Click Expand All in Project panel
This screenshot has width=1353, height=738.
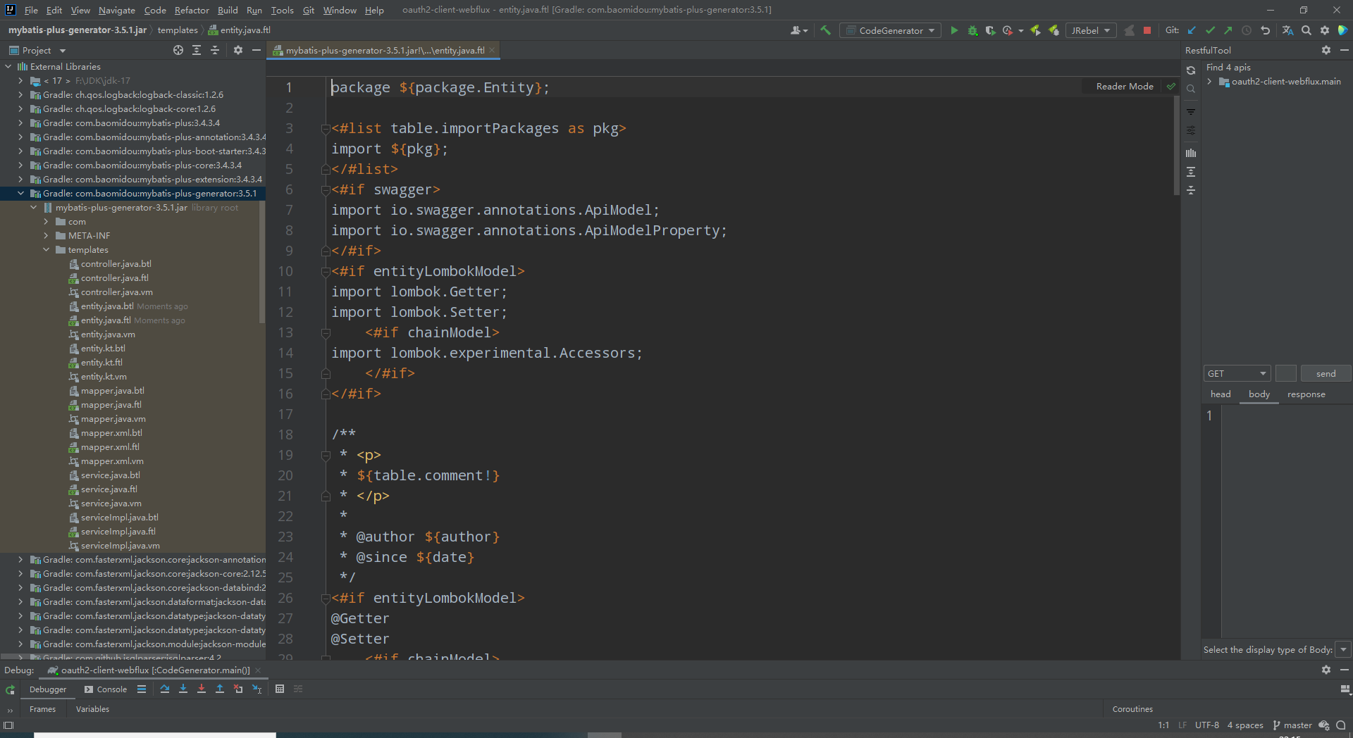197,50
